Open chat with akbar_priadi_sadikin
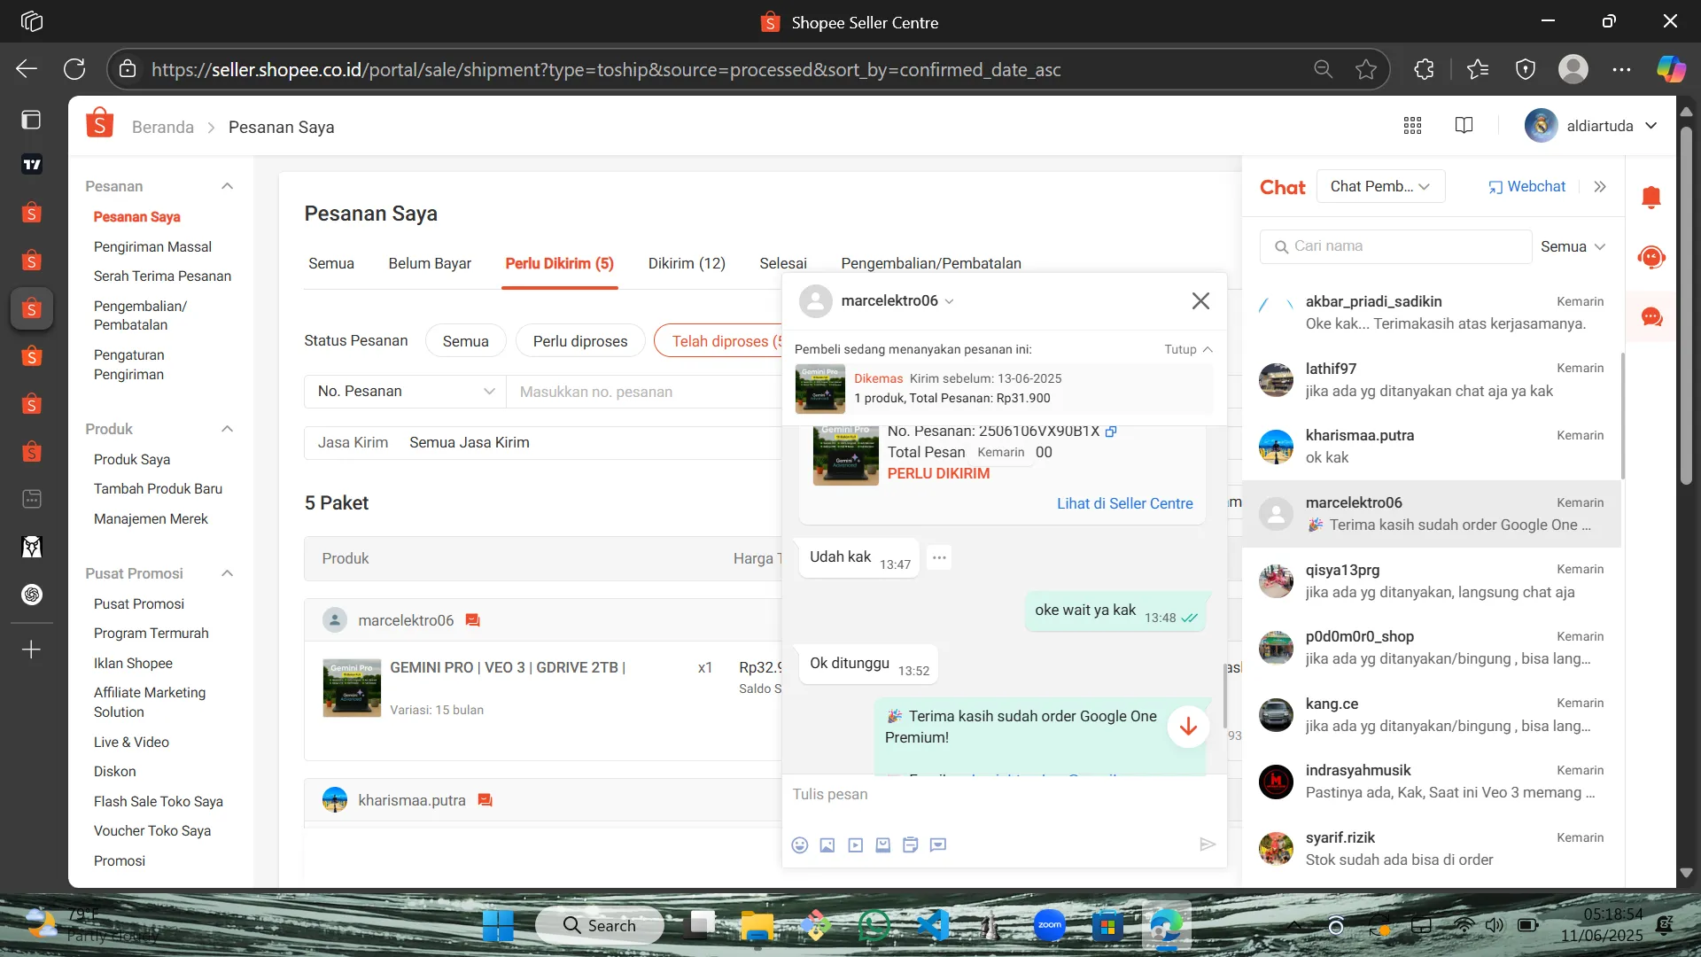 pos(1433,313)
